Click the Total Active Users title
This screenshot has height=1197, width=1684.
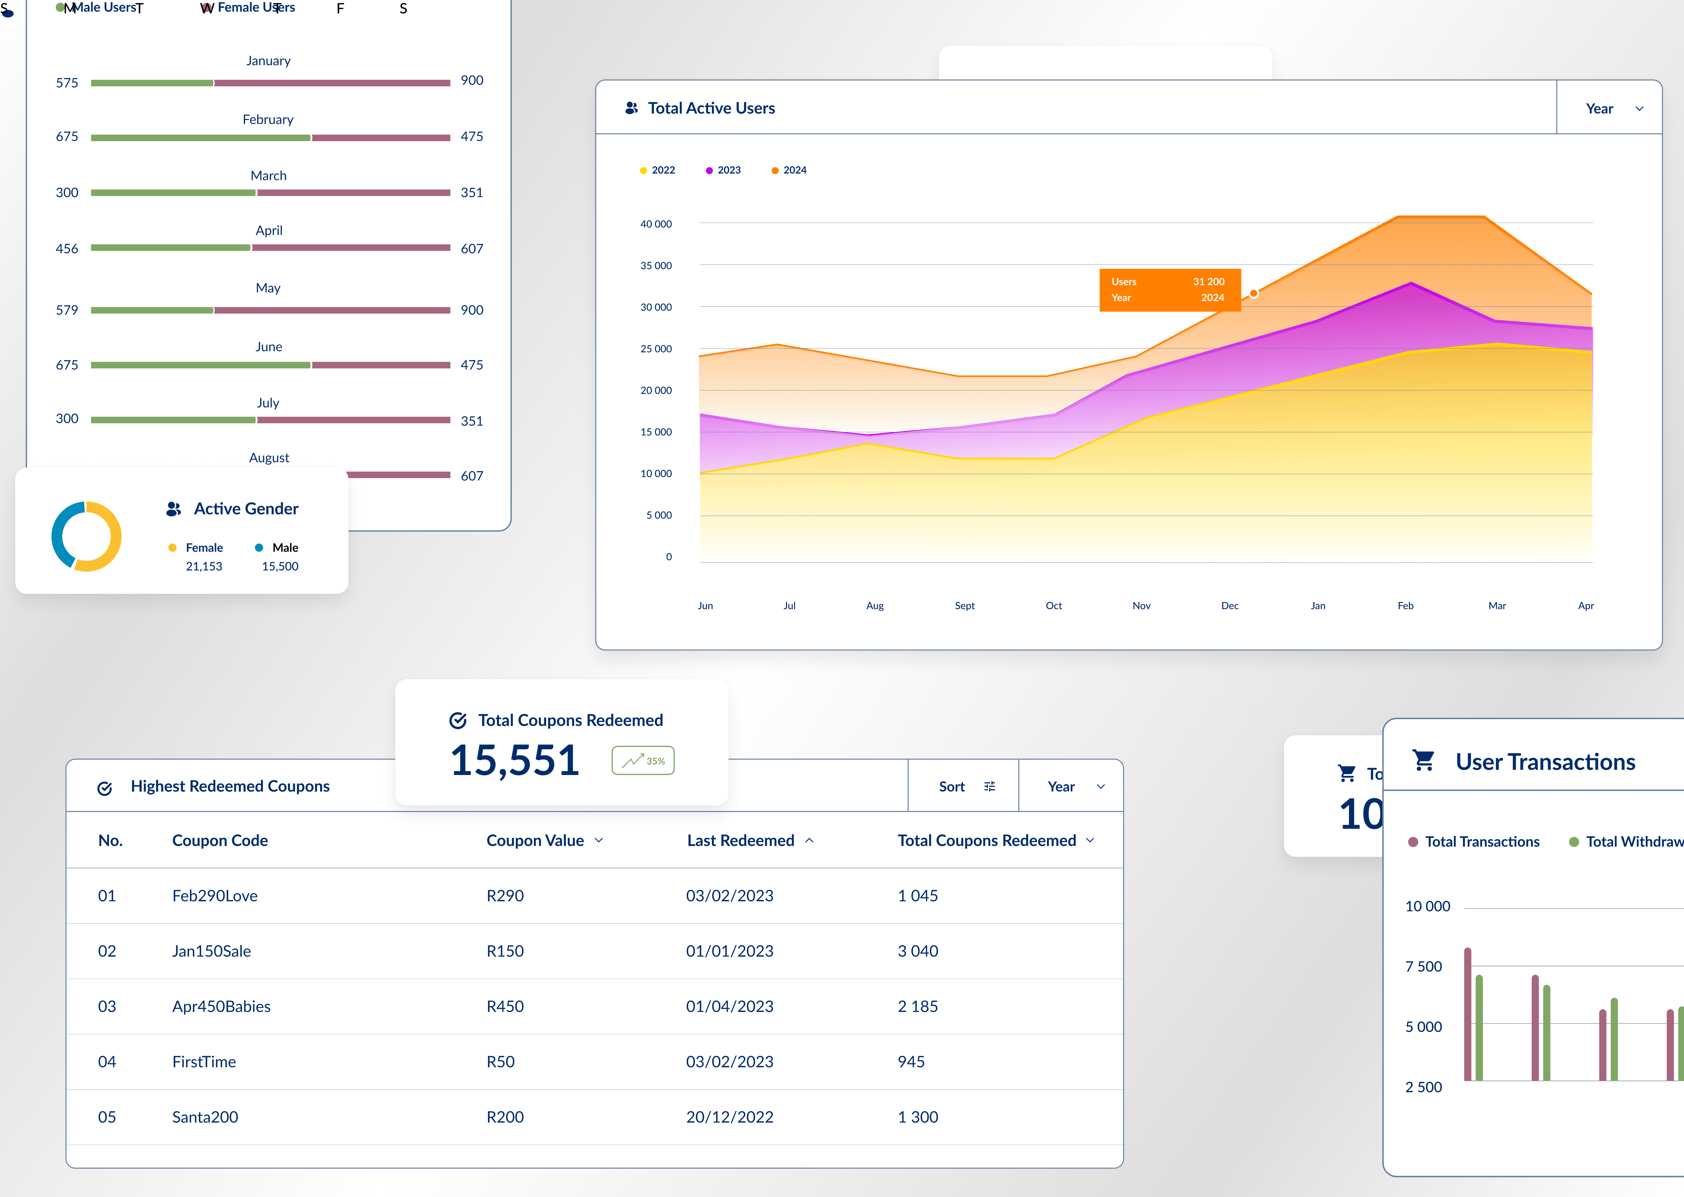[712, 108]
